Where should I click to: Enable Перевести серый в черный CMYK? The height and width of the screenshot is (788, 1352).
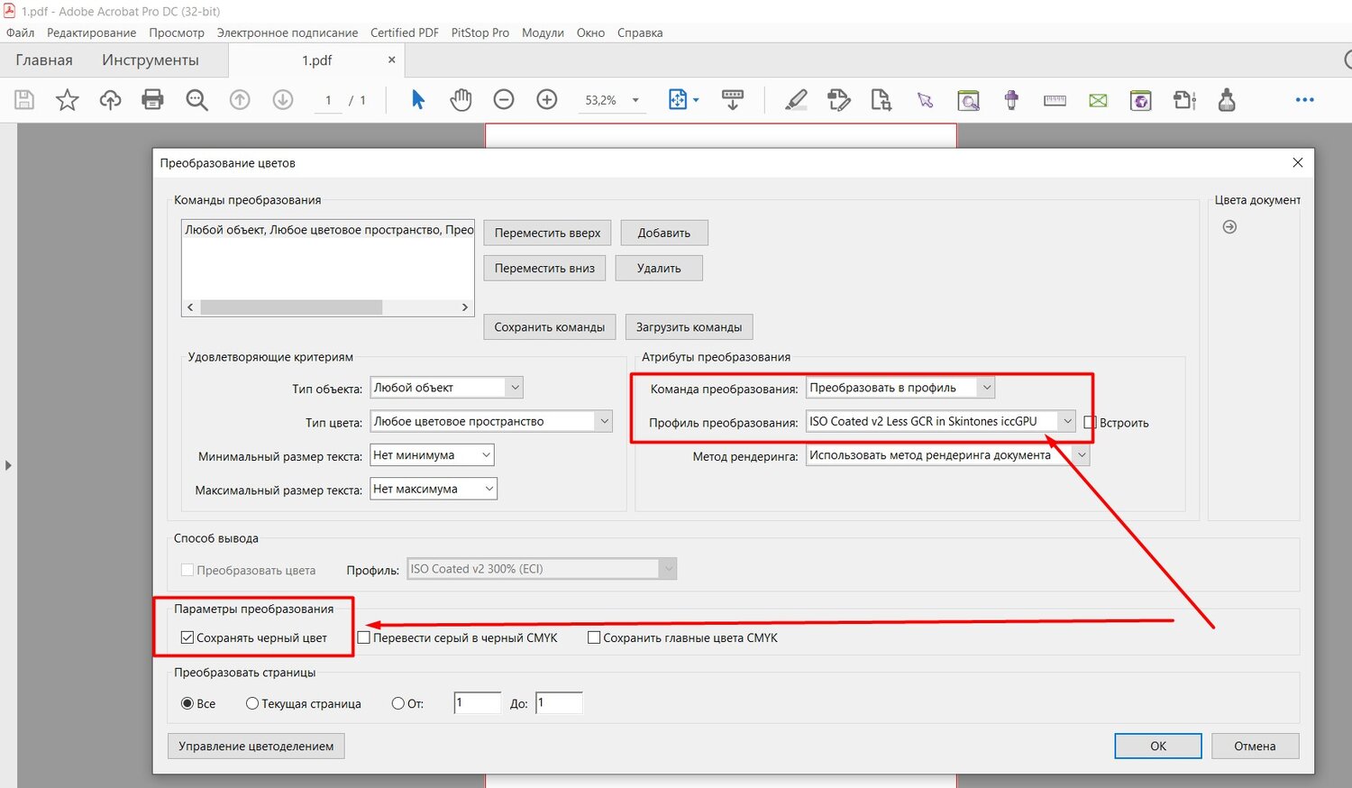(x=364, y=637)
